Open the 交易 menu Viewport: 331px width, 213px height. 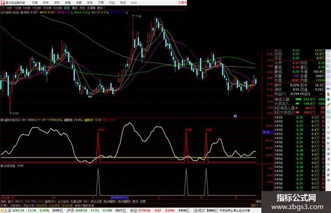click(x=101, y=2)
